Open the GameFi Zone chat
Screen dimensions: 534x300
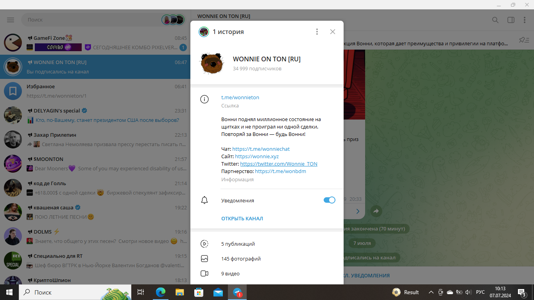tap(95, 43)
